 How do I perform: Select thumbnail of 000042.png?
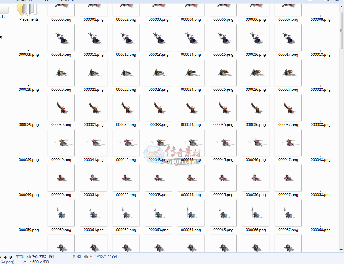click(126, 143)
